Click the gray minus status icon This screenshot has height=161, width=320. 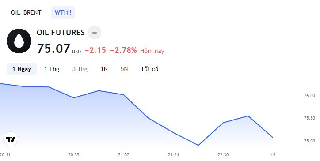point(95,33)
